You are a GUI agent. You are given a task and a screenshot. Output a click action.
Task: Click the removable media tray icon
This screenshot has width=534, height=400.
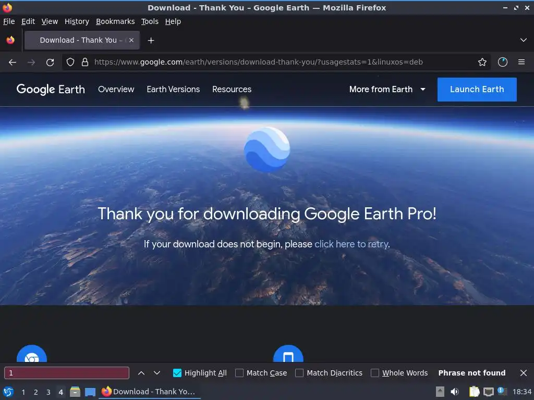(440, 392)
